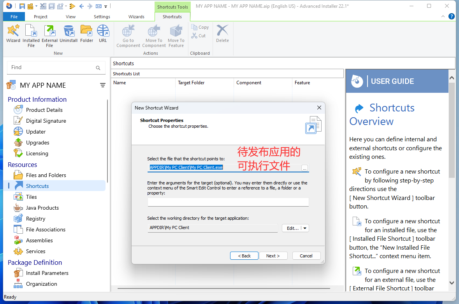Click the arguments input field
Viewport: 459px width, 304px height.
(x=228, y=202)
